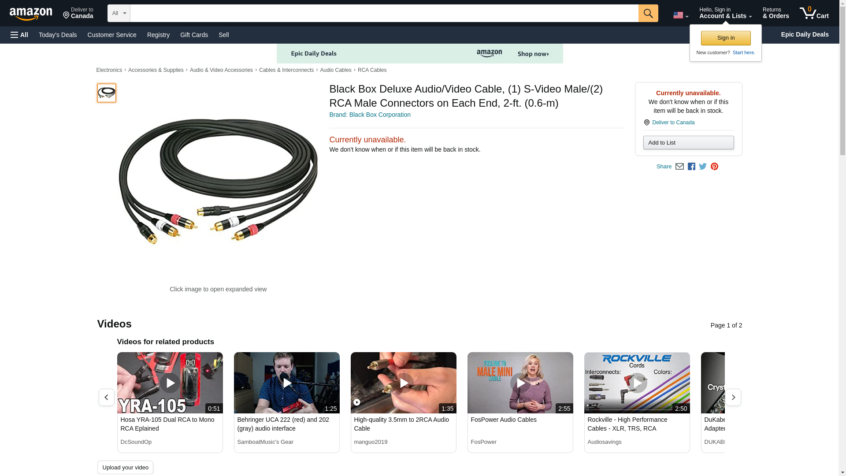Open the shopping cart icon
Image resolution: width=846 pixels, height=476 pixels.
coord(814,13)
